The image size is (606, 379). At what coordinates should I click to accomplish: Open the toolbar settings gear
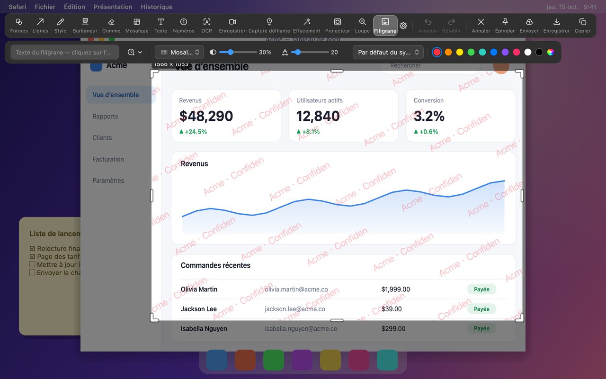[403, 26]
